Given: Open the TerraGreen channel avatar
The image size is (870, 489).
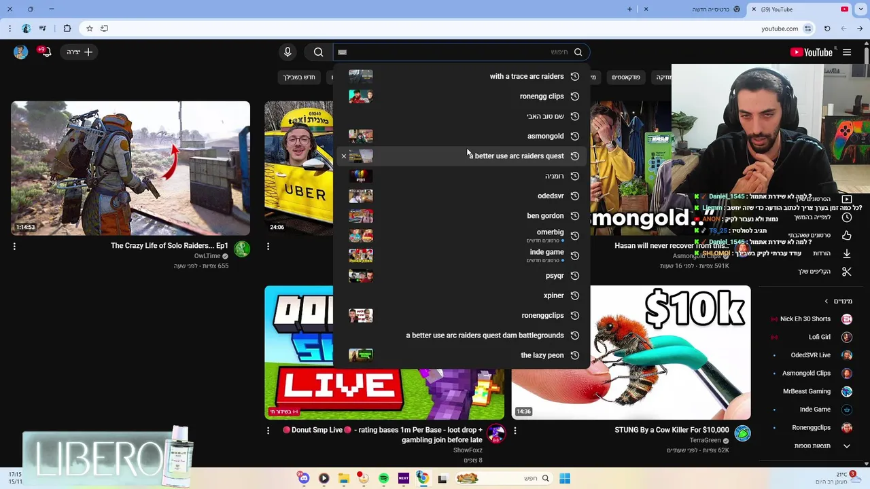Looking at the screenshot, I should 742,433.
